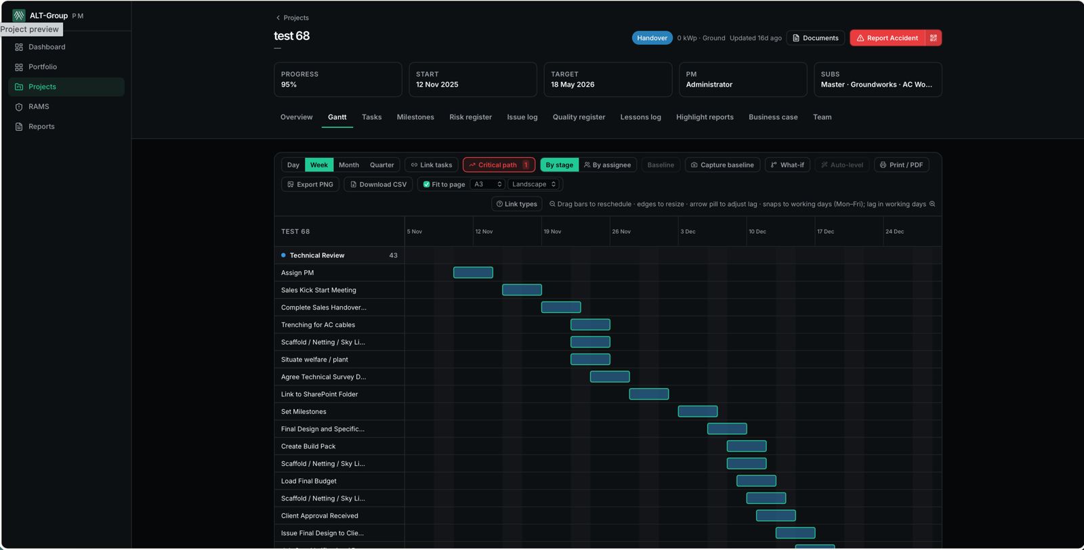Select the Link to SharePoint Folder bar

coord(649,394)
